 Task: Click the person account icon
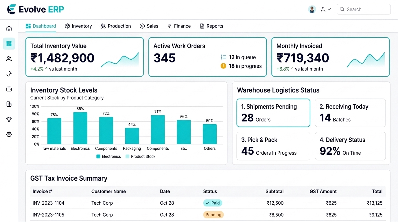323,9
